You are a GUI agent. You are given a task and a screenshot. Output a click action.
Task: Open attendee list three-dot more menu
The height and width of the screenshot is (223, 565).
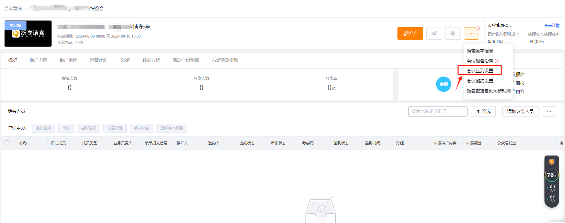549,111
